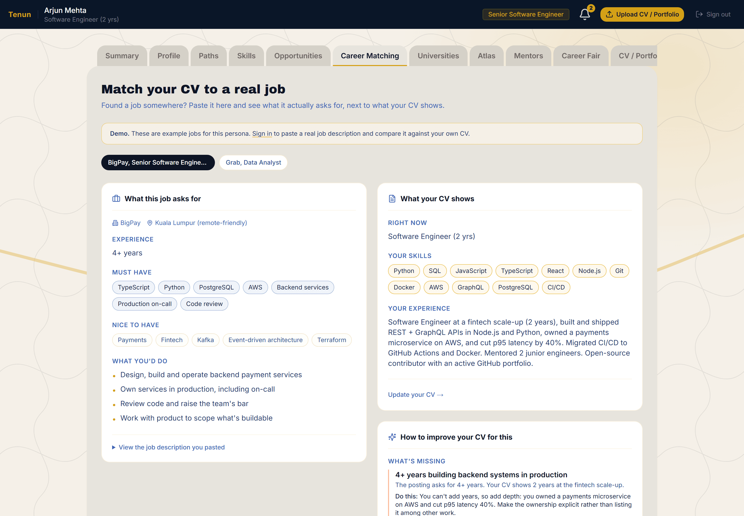
Task: Click the JavaScript skill chip
Action: [x=471, y=271]
